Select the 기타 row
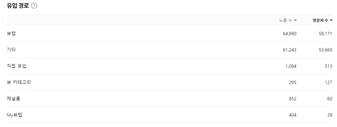 [x=170, y=50]
